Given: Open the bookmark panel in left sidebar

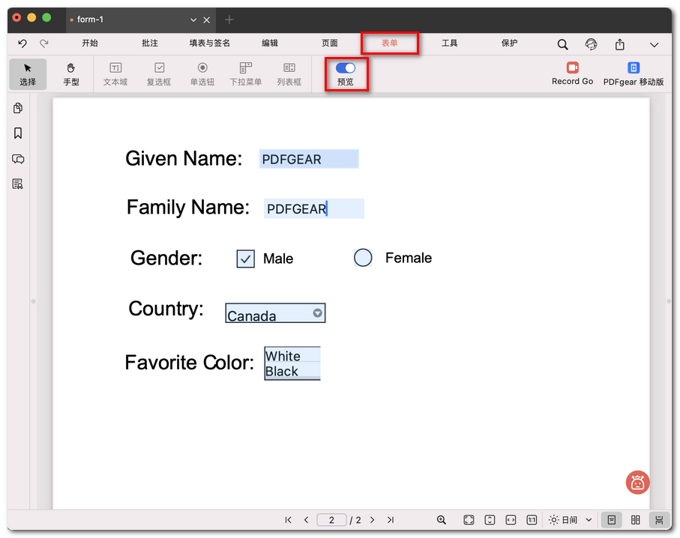Looking at the screenshot, I should click(18, 133).
